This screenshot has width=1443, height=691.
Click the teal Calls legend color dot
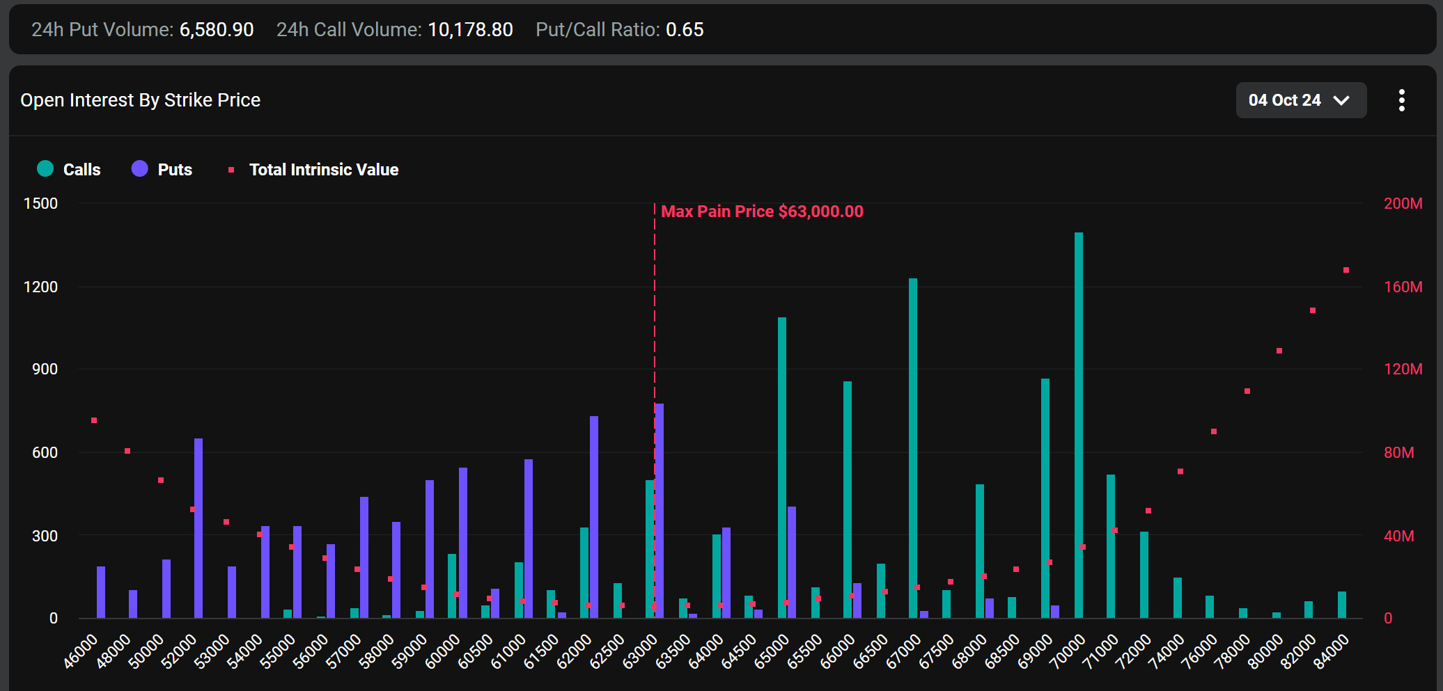click(45, 168)
